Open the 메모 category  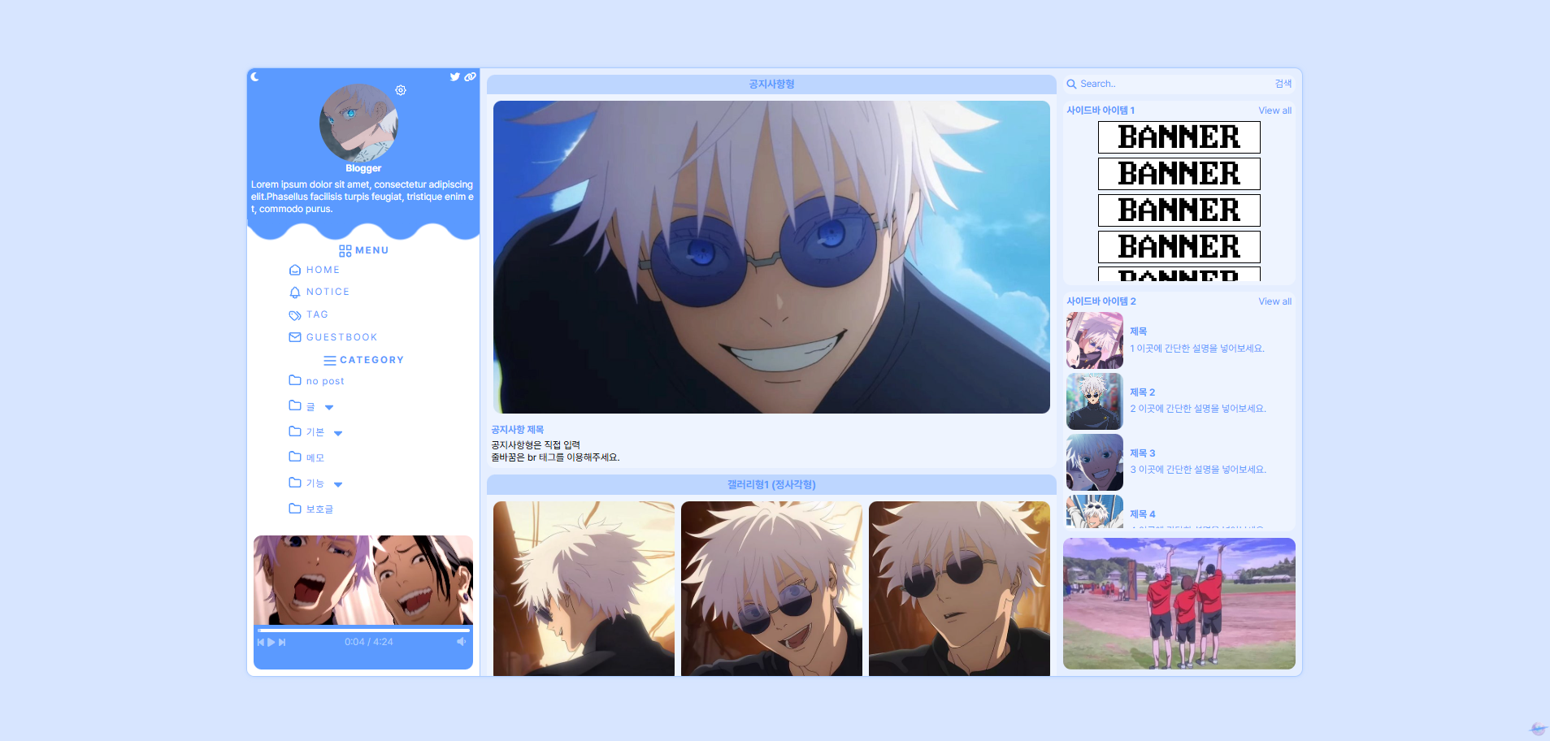(315, 457)
